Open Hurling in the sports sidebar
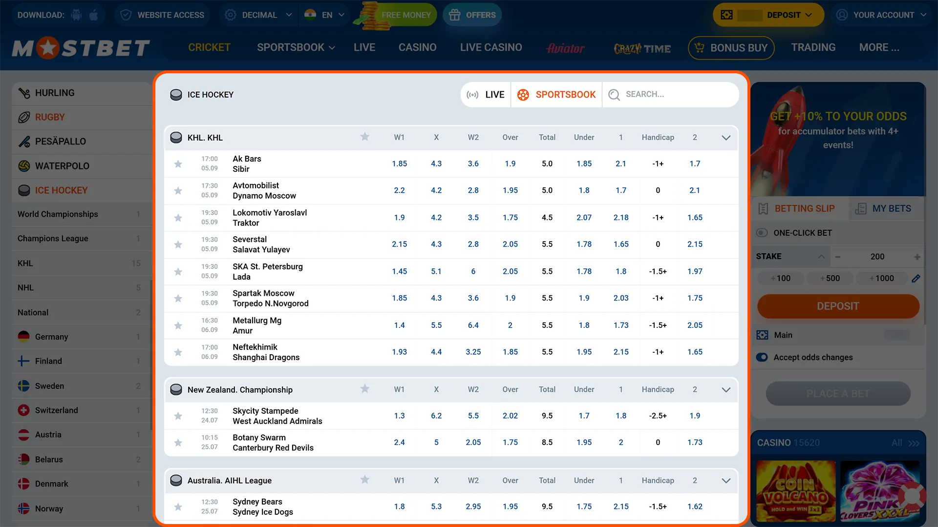Image resolution: width=938 pixels, height=527 pixels. pyautogui.click(x=81, y=93)
